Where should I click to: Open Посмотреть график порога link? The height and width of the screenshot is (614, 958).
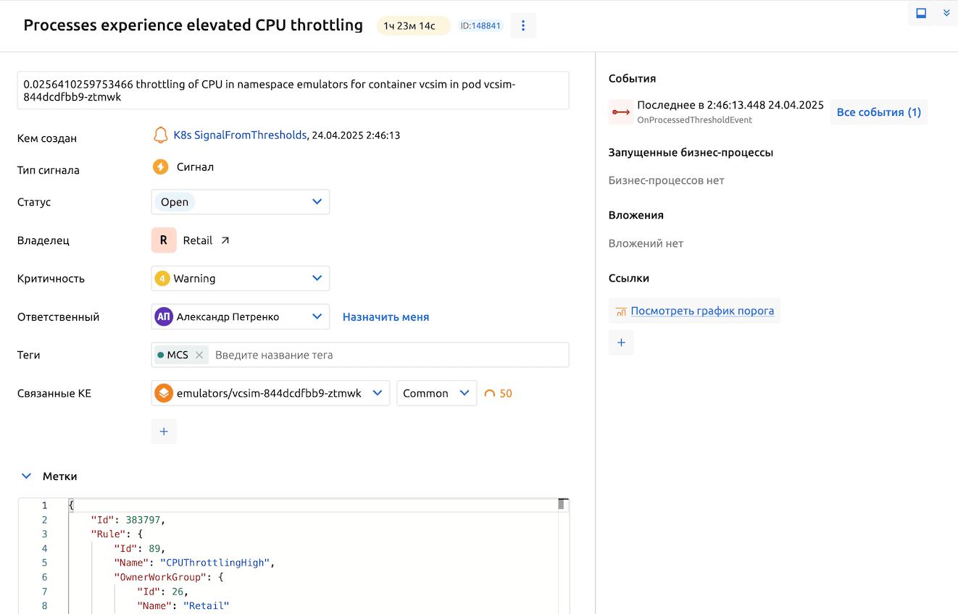[x=701, y=311]
